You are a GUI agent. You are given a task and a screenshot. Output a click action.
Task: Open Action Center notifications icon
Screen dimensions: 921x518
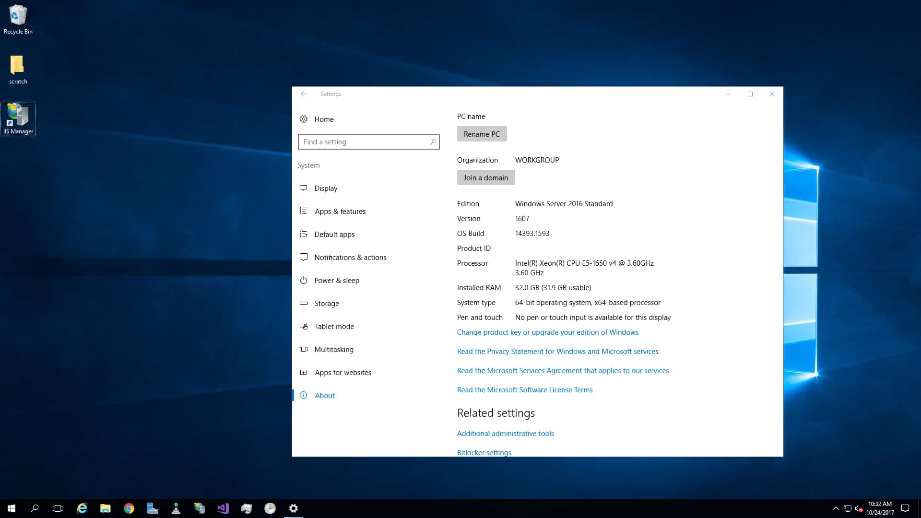pyautogui.click(x=905, y=508)
